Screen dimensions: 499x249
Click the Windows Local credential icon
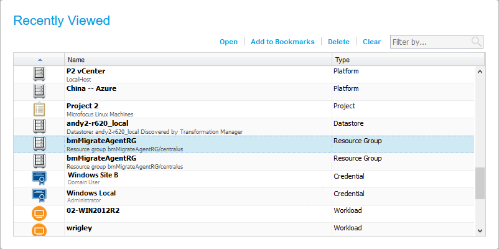pyautogui.click(x=39, y=196)
